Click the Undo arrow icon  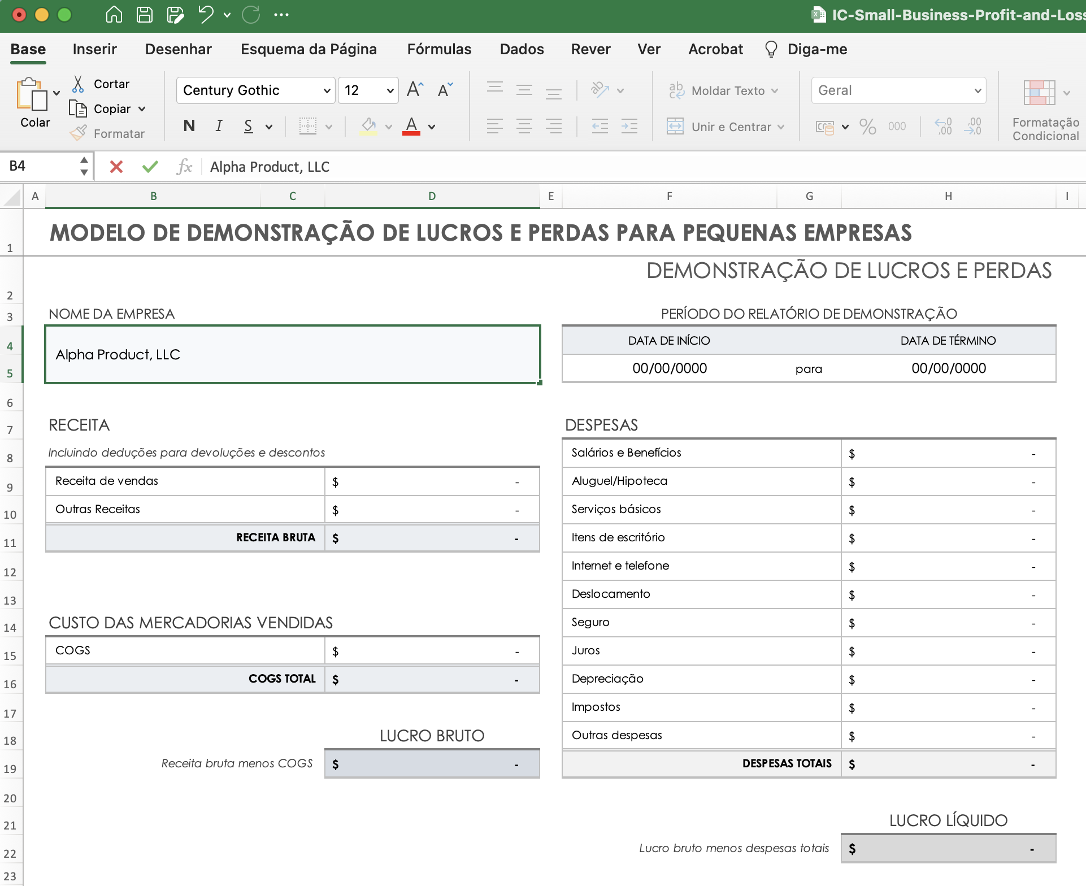(x=206, y=15)
